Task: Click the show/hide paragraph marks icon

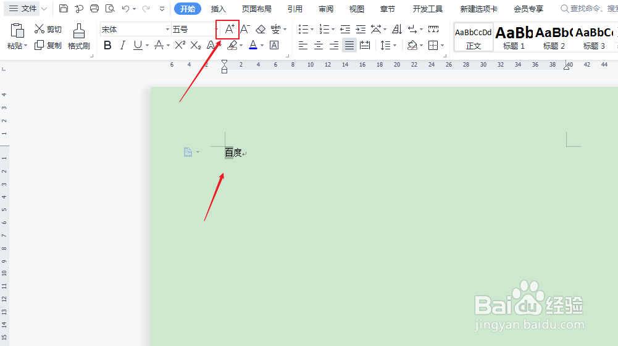Action: coord(412,29)
